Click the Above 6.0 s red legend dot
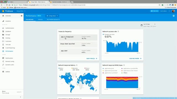The width and height of the screenshot is (177, 99). point(85,68)
